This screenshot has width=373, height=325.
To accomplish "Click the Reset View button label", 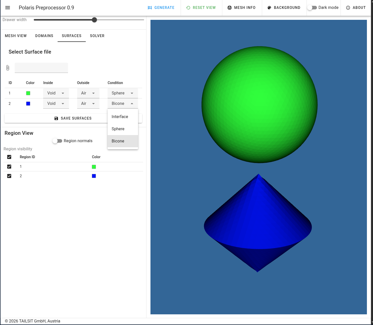I will 204,8.
